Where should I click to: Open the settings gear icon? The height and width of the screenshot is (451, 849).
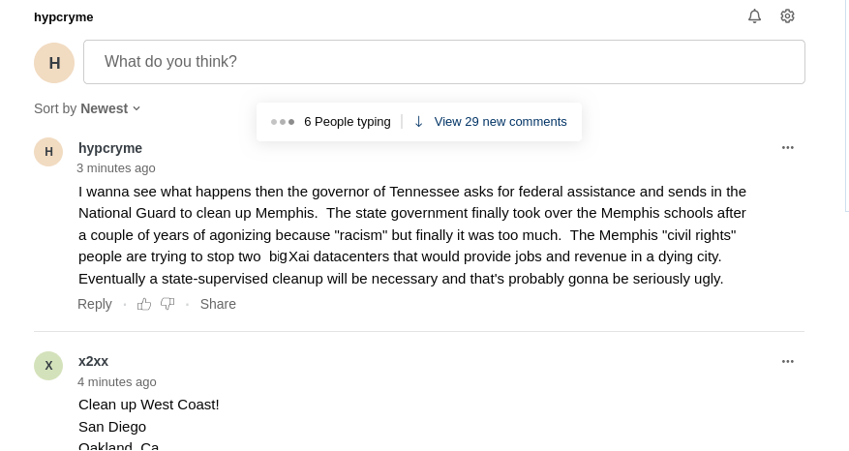pos(787,16)
